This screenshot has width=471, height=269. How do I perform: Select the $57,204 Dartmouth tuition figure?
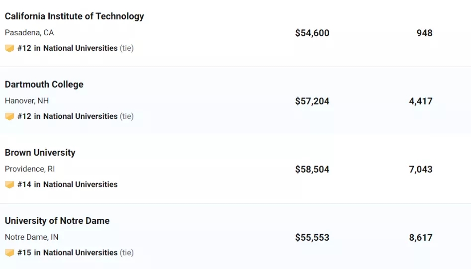click(312, 101)
